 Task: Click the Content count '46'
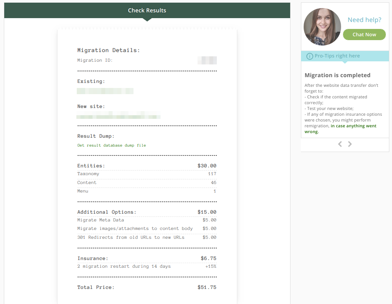pyautogui.click(x=213, y=182)
